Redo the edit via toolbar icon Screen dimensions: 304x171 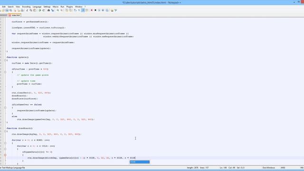[44, 10]
